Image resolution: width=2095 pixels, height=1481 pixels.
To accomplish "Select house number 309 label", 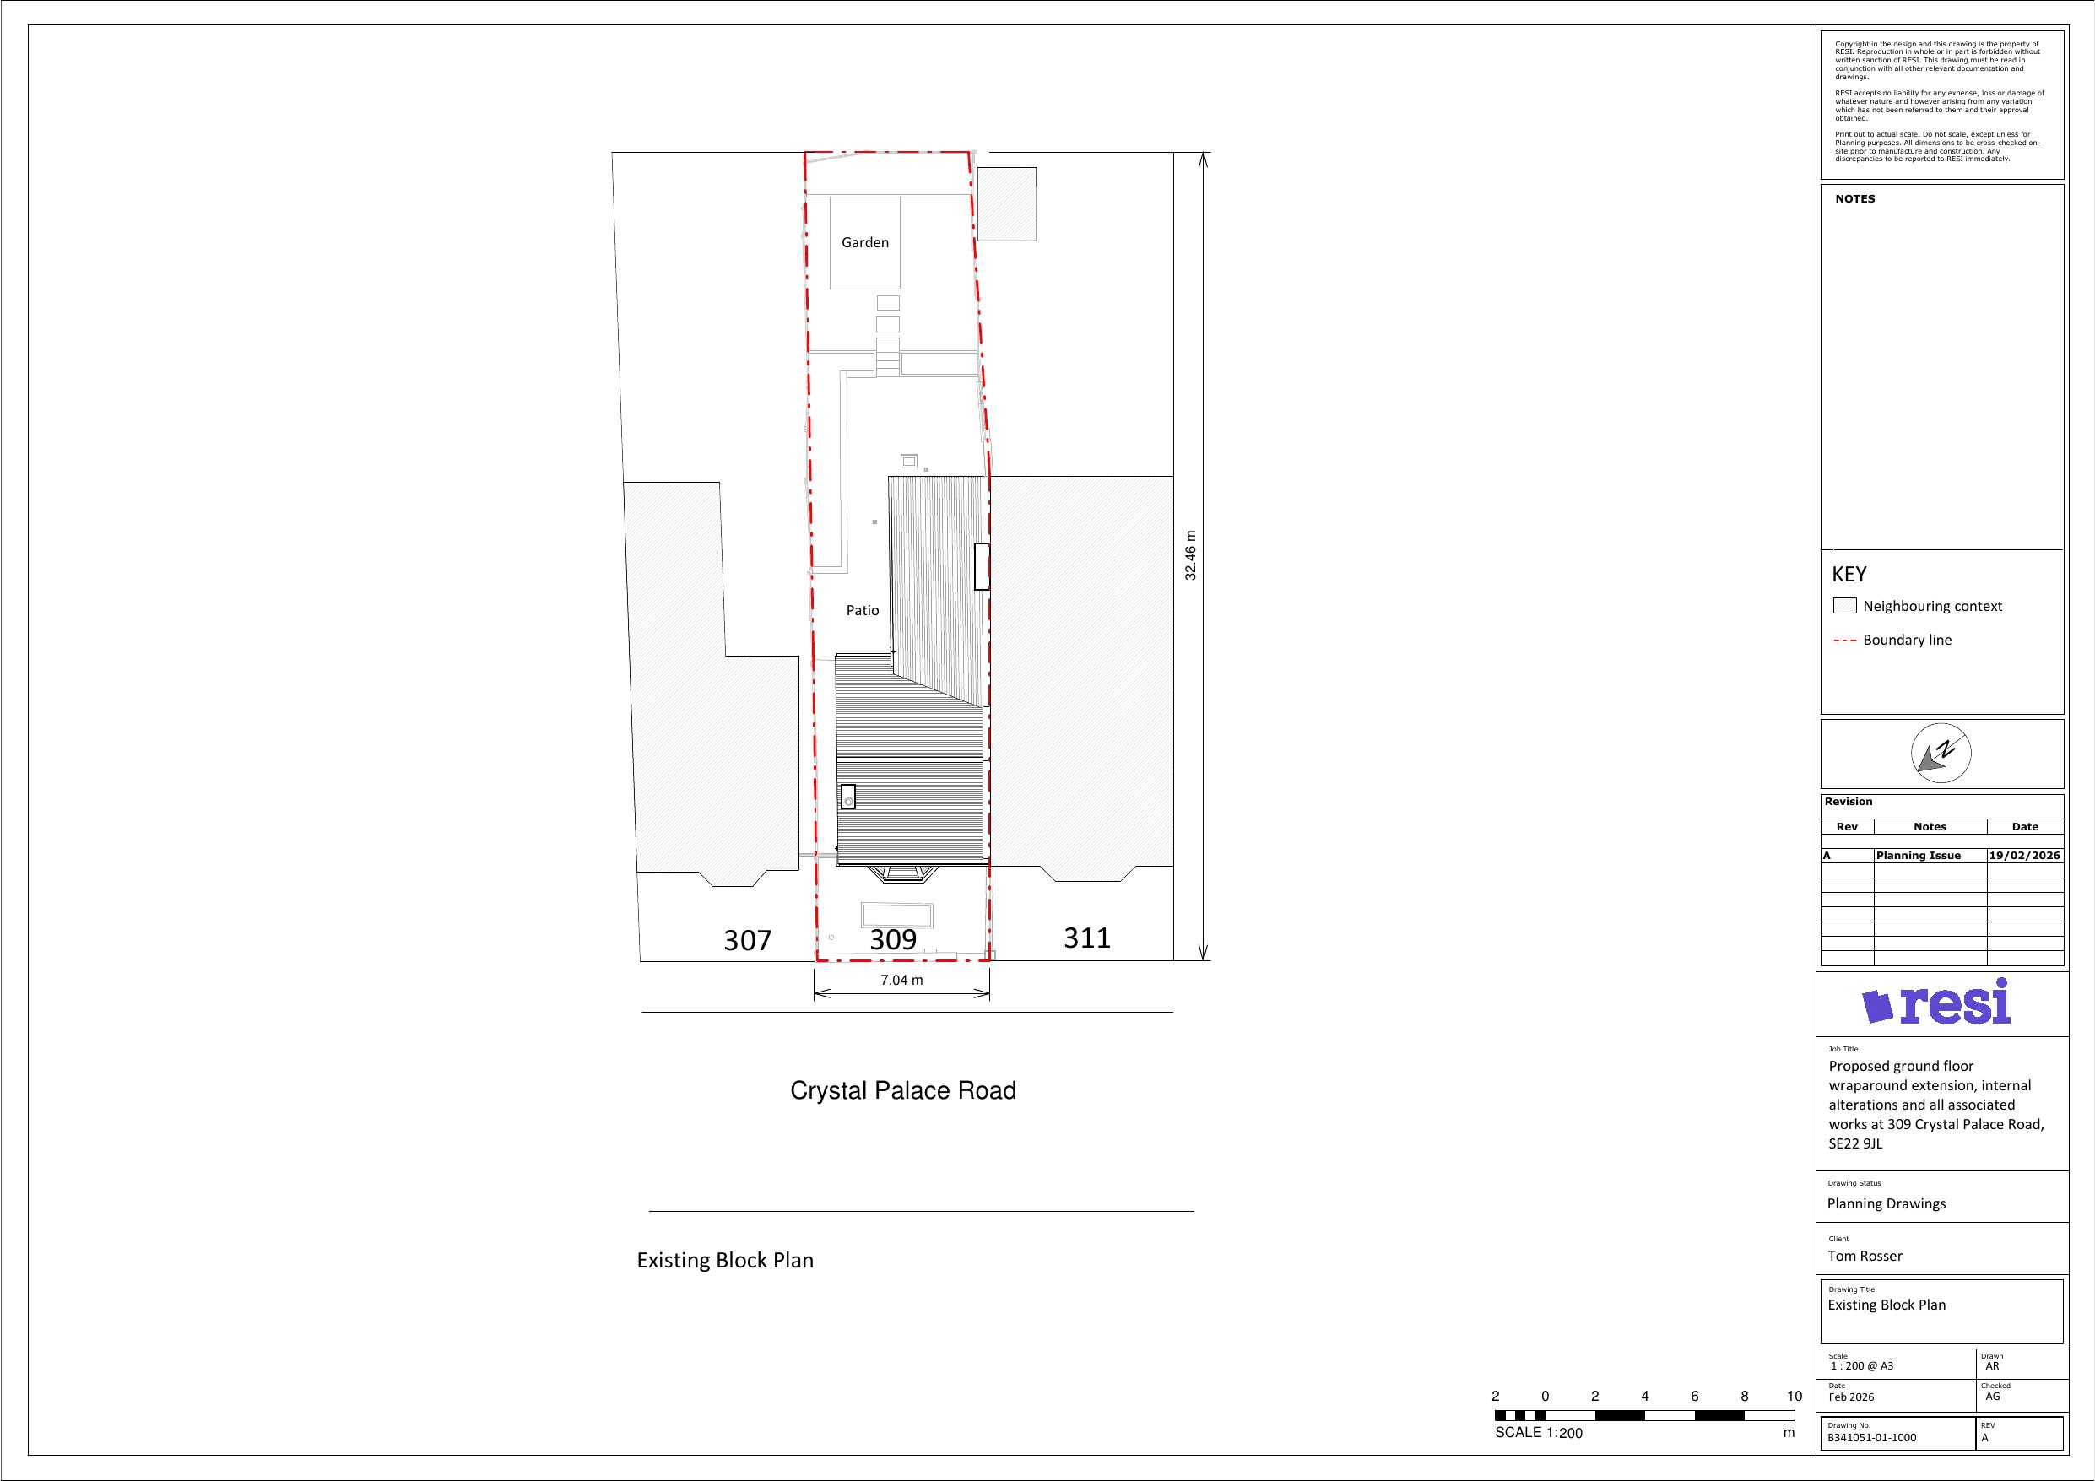I will tap(892, 939).
